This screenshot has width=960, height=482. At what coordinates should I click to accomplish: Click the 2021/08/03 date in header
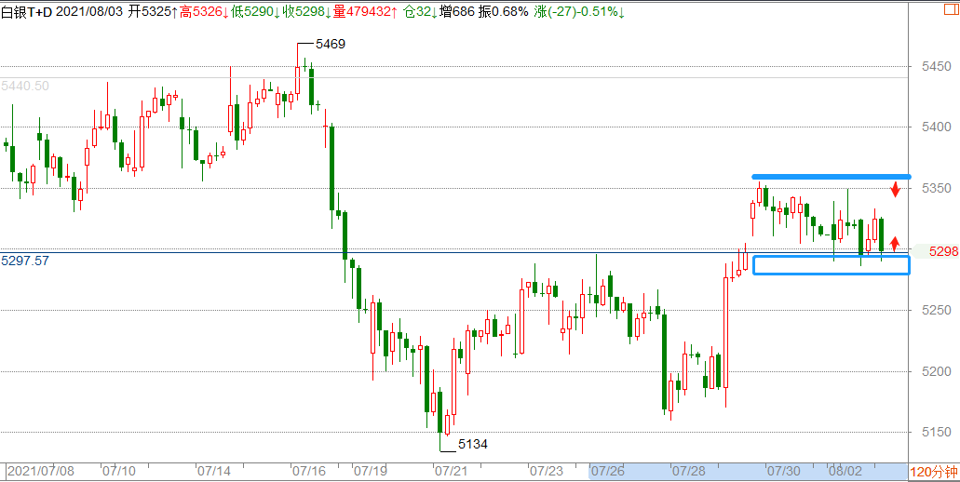pyautogui.click(x=88, y=11)
